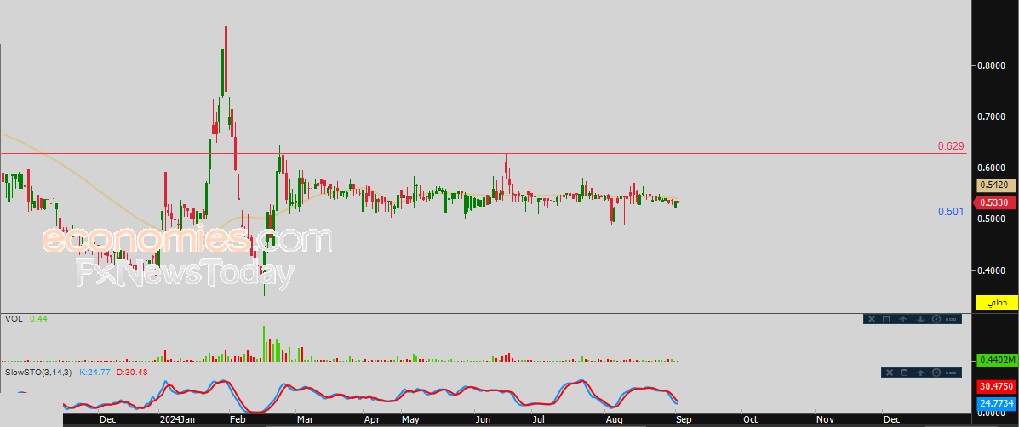Move the VOL panel up
The width and height of the screenshot is (1019, 427).
pos(903,319)
